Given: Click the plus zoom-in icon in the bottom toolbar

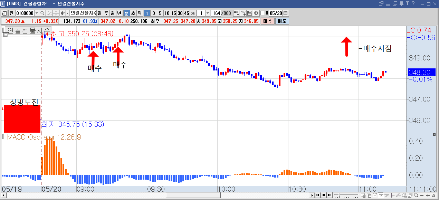Looking at the screenshot, I should coord(428,196).
